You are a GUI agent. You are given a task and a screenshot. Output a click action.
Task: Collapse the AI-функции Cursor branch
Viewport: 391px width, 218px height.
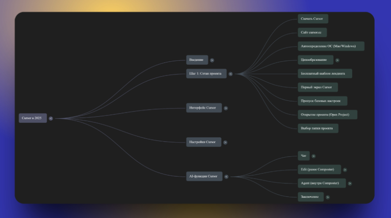[x=226, y=177]
